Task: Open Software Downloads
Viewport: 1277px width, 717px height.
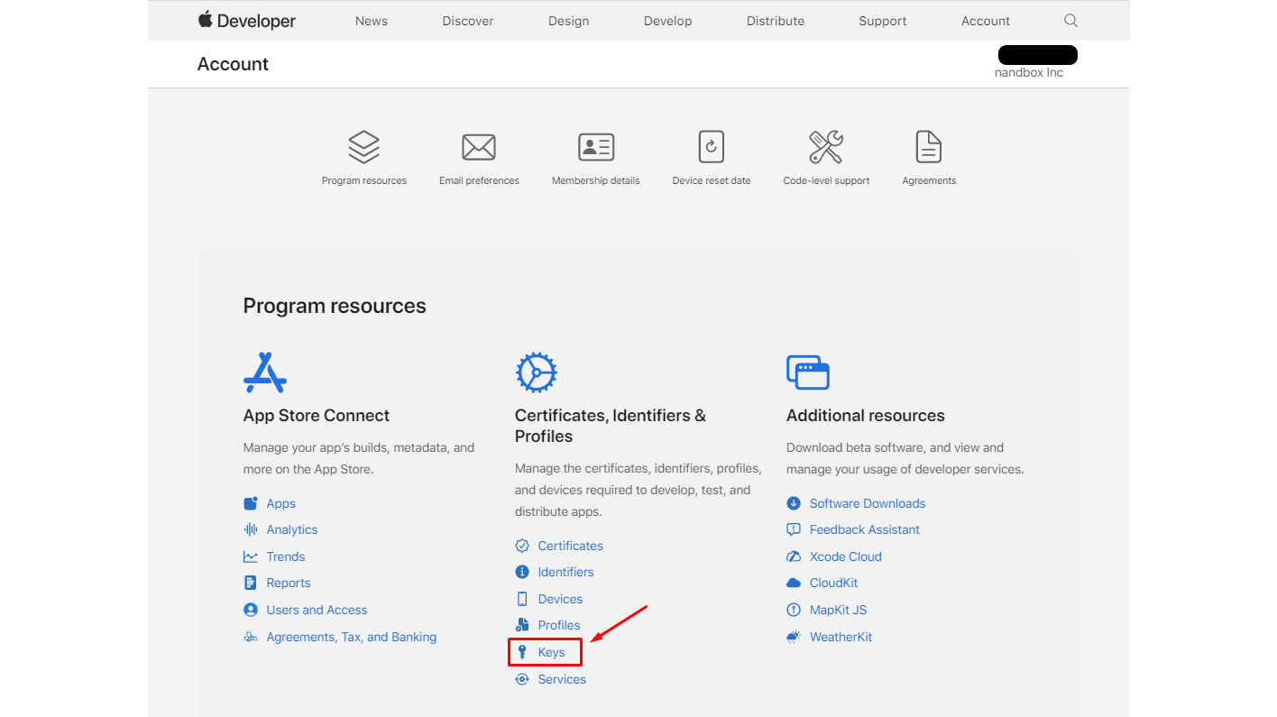Action: pos(866,503)
